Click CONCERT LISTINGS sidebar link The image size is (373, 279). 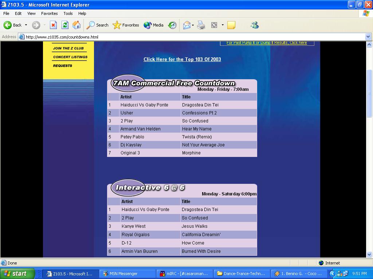(70, 57)
